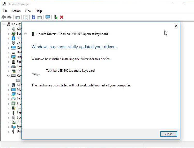Select the Mice mouse icon in tree
Image resolution: width=194 pixels, height=148 pixels.
[13, 85]
